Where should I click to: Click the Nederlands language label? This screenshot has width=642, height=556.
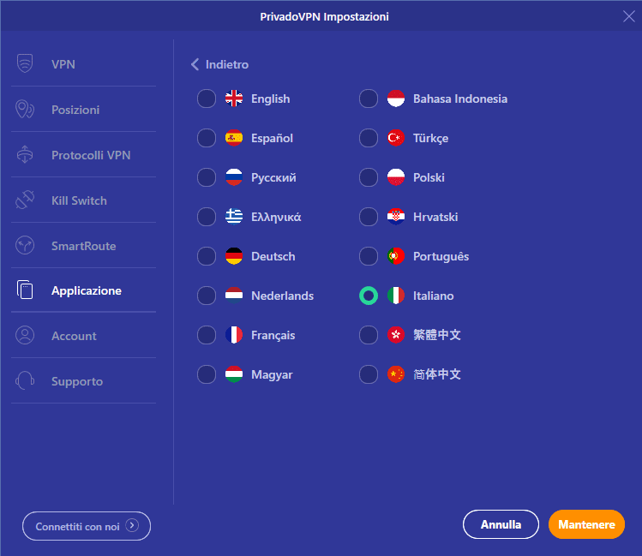click(x=283, y=296)
